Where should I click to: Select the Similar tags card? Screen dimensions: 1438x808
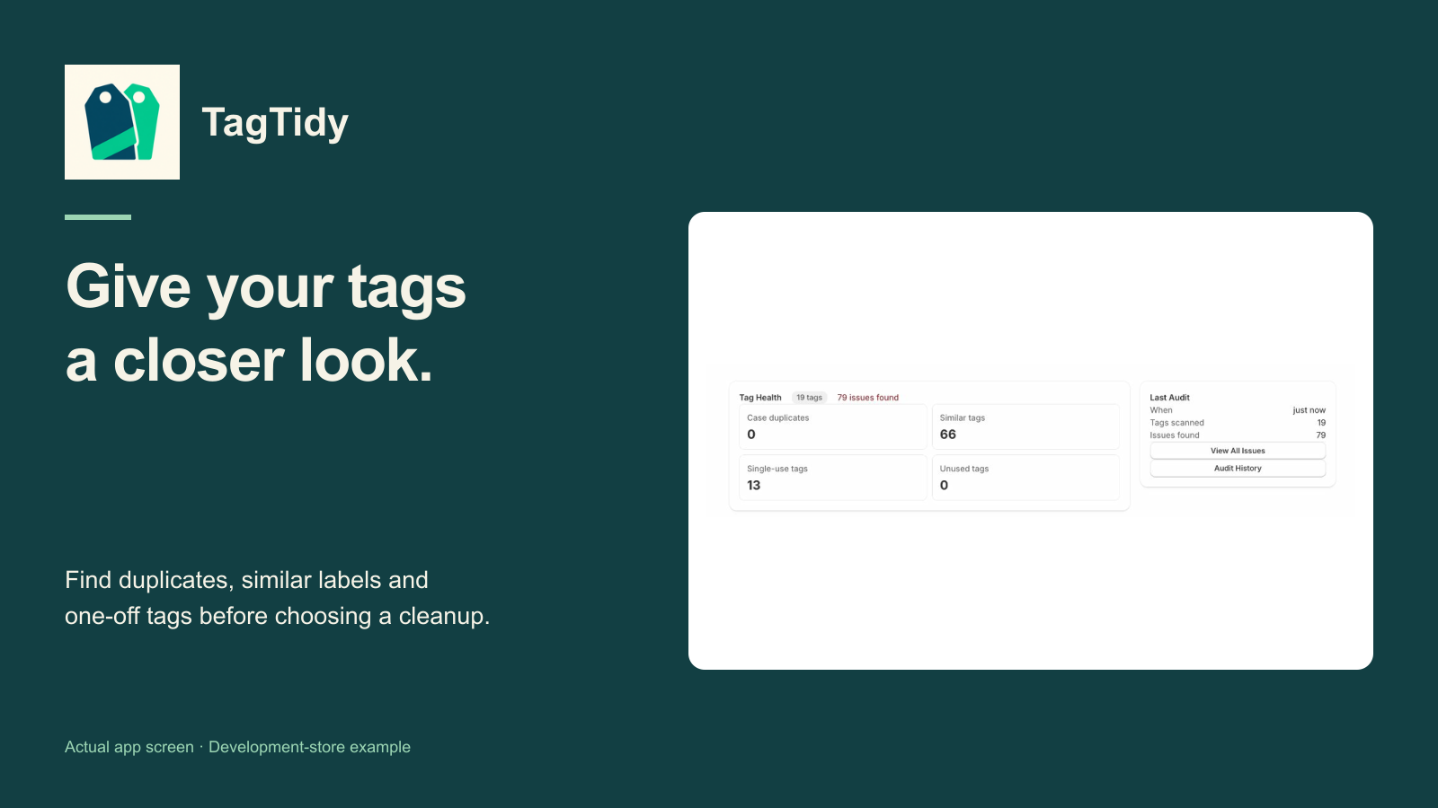tap(1025, 426)
